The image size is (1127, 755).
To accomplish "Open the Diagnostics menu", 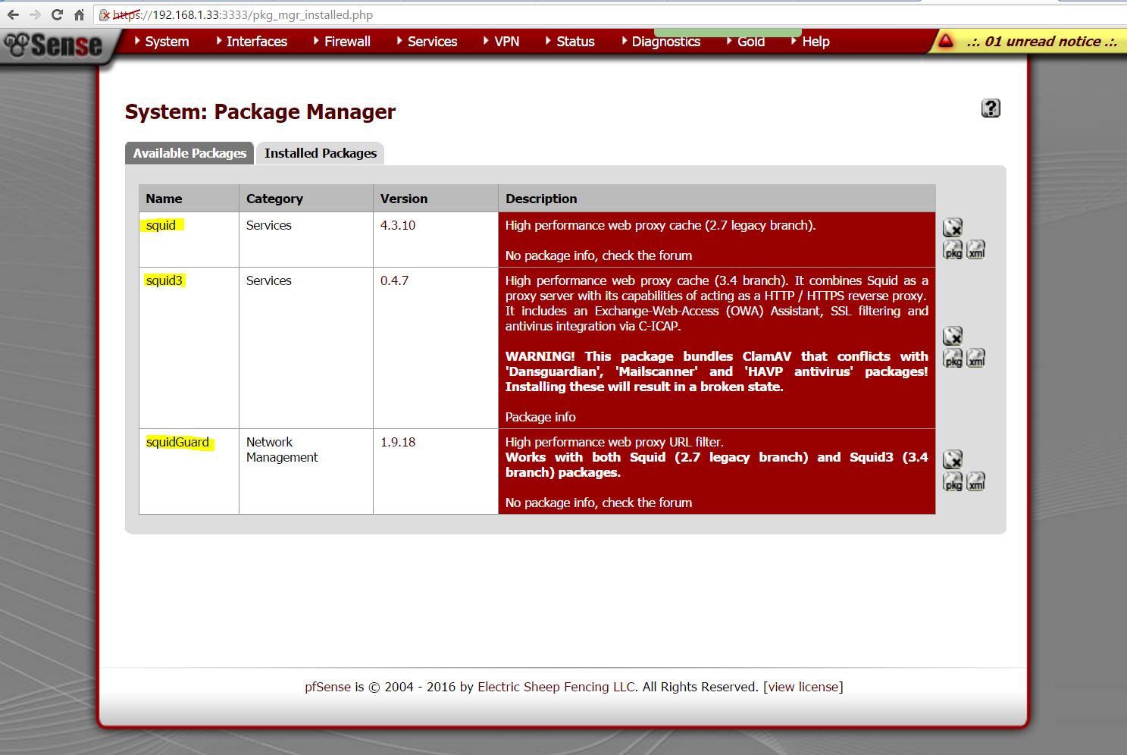I will (665, 42).
